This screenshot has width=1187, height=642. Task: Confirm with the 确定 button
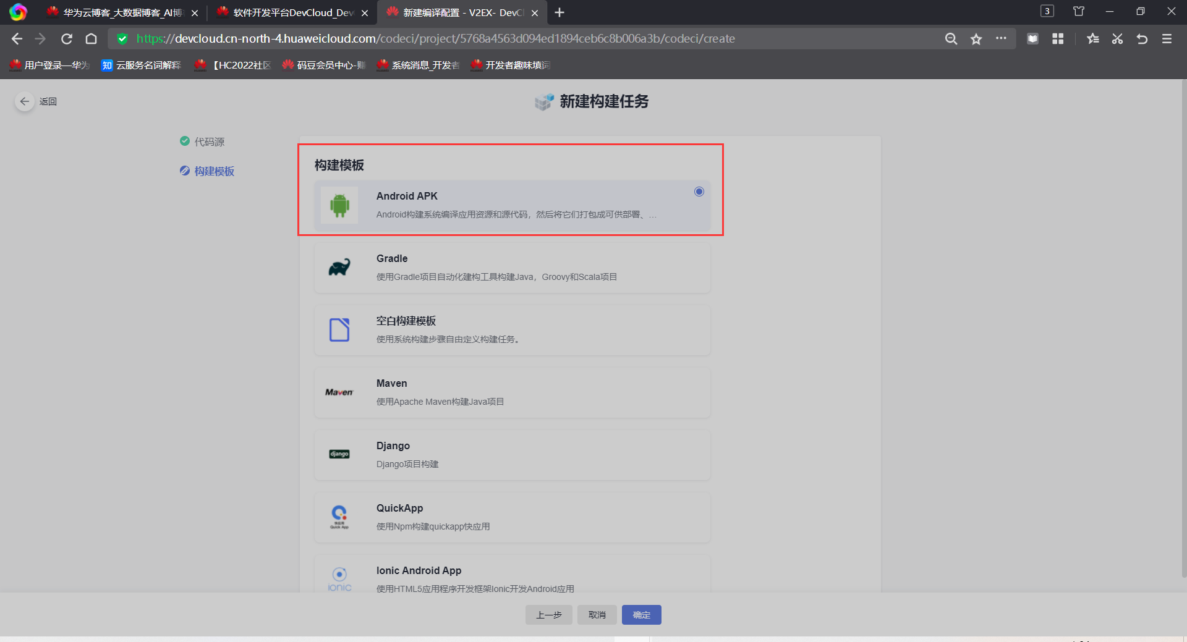tap(642, 615)
